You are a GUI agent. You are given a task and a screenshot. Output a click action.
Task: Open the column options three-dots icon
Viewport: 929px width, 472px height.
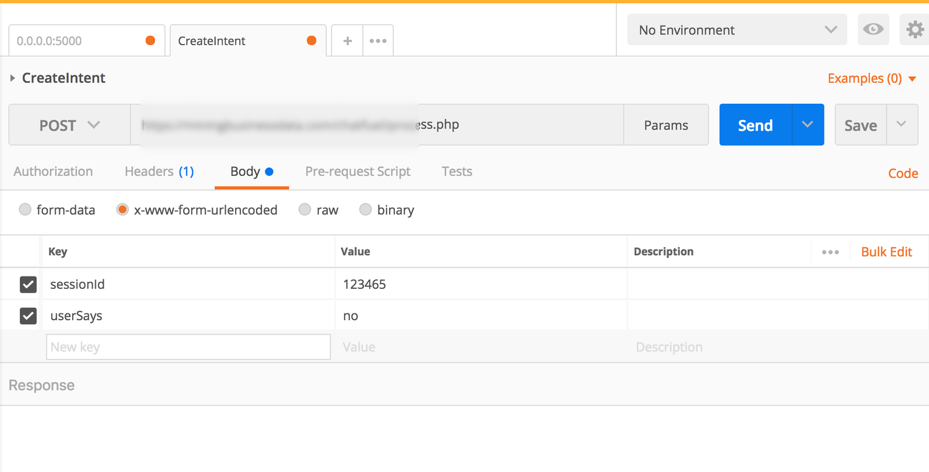coord(830,252)
